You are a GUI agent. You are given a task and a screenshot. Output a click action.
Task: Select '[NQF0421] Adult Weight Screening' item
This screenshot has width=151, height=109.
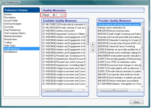pos(119,34)
